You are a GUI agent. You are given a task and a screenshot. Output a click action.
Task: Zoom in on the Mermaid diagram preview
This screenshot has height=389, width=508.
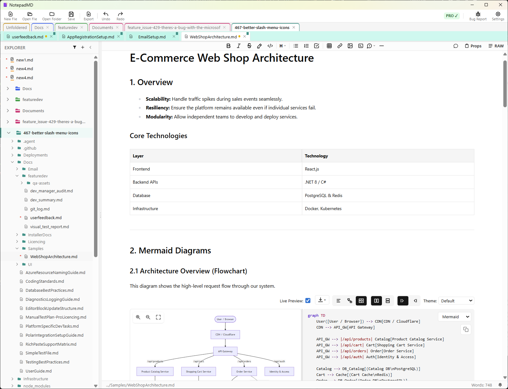(138, 317)
